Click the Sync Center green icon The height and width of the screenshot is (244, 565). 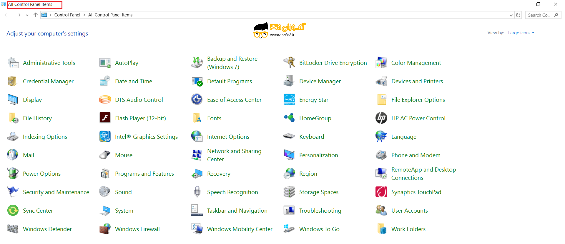[13, 211]
